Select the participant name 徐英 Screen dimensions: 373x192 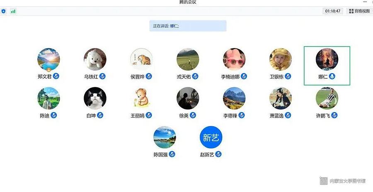184,116
